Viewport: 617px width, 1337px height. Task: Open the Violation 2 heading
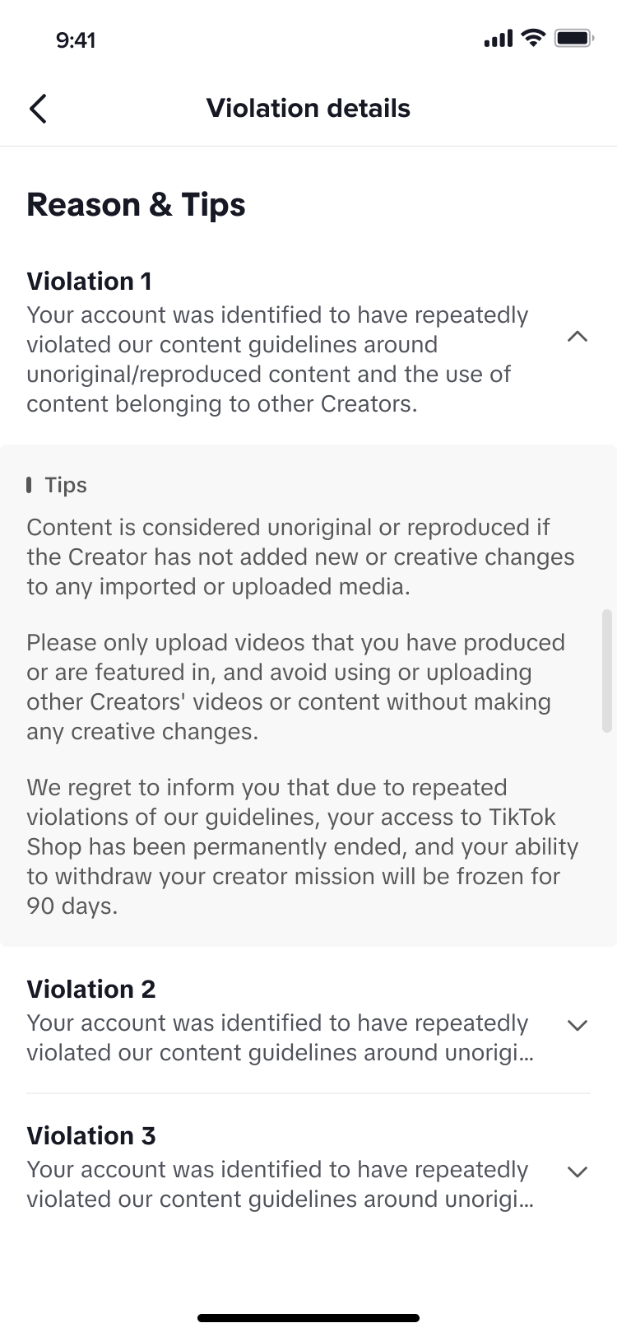tap(91, 989)
